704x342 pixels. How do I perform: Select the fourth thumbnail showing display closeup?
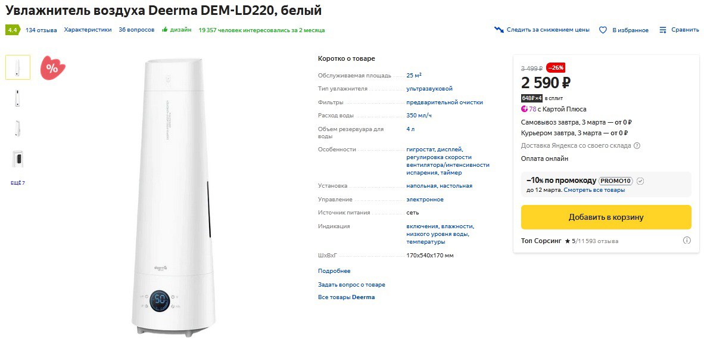click(x=18, y=158)
